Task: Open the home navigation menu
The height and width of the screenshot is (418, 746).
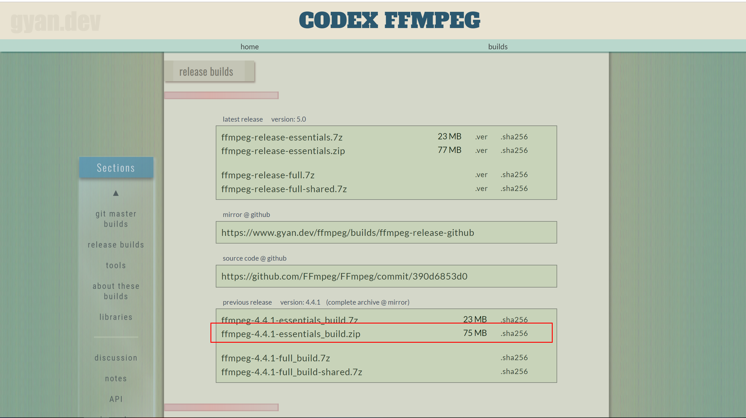Action: click(x=249, y=47)
